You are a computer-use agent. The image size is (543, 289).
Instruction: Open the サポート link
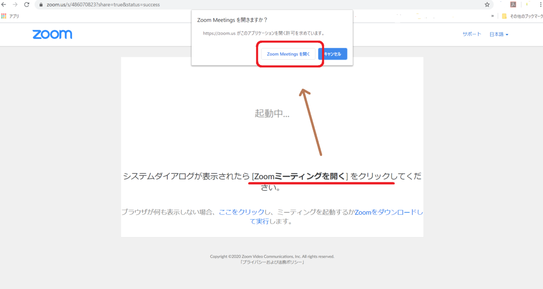coord(472,34)
